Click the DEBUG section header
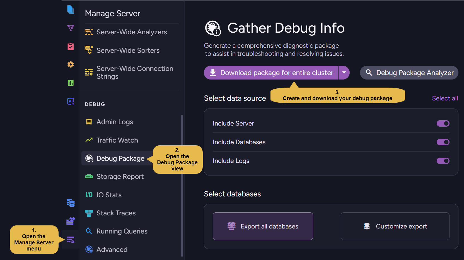 coord(95,104)
